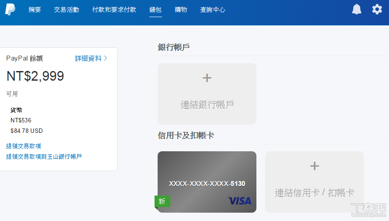Click 提領交易款項到玉山銀行帳戶 link
The height and width of the screenshot is (221, 389).
pyautogui.click(x=44, y=157)
